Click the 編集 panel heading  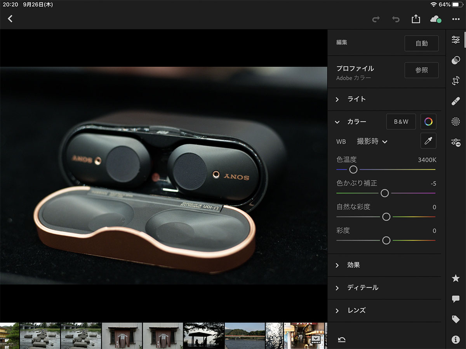(x=342, y=43)
